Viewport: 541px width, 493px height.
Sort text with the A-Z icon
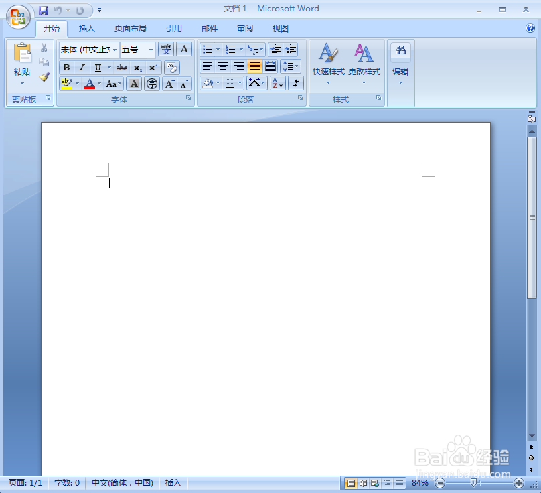[x=278, y=83]
